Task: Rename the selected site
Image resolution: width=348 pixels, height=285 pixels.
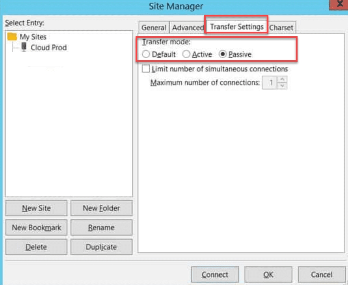Action: [101, 228]
